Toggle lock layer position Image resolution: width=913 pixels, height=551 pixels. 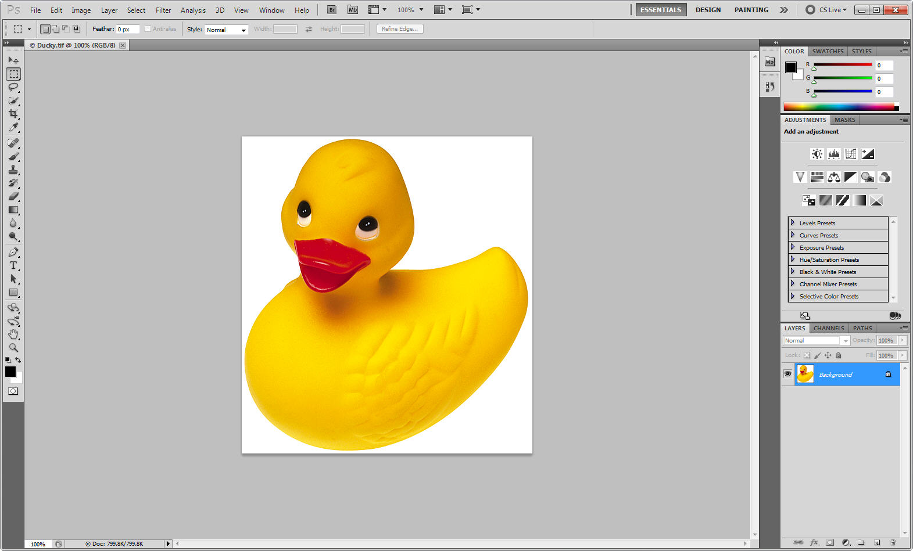(x=828, y=355)
